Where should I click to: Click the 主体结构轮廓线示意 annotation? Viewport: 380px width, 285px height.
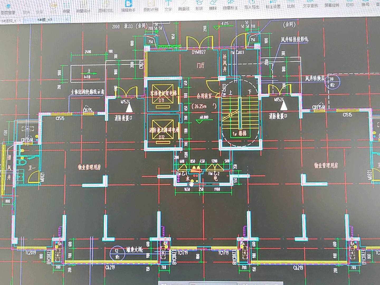pyautogui.click(x=87, y=92)
